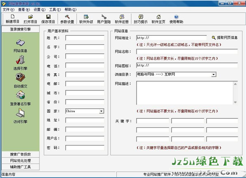Click the scroll-down arrow in 网站描述
Viewport: 246px width, 178px height.
pyautogui.click(x=235, y=102)
